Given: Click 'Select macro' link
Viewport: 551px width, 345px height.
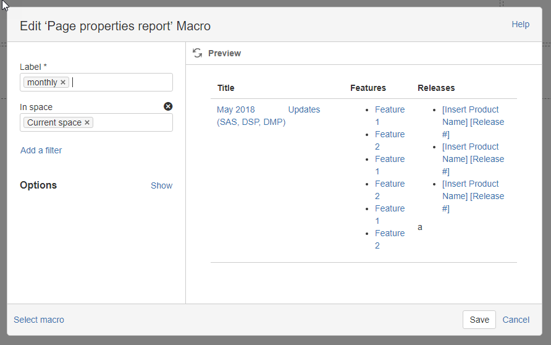Looking at the screenshot, I should point(39,320).
